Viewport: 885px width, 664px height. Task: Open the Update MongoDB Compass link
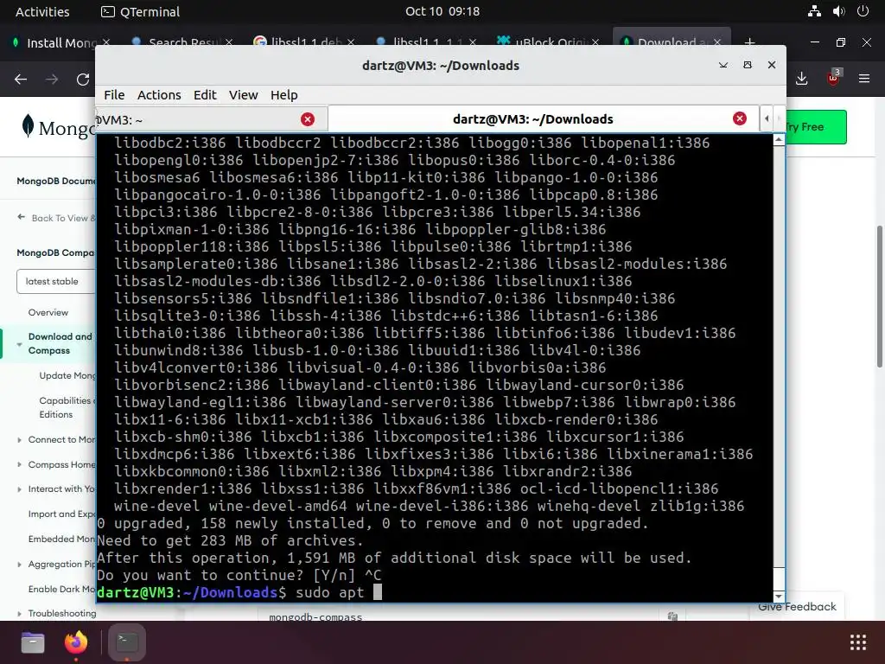67,375
